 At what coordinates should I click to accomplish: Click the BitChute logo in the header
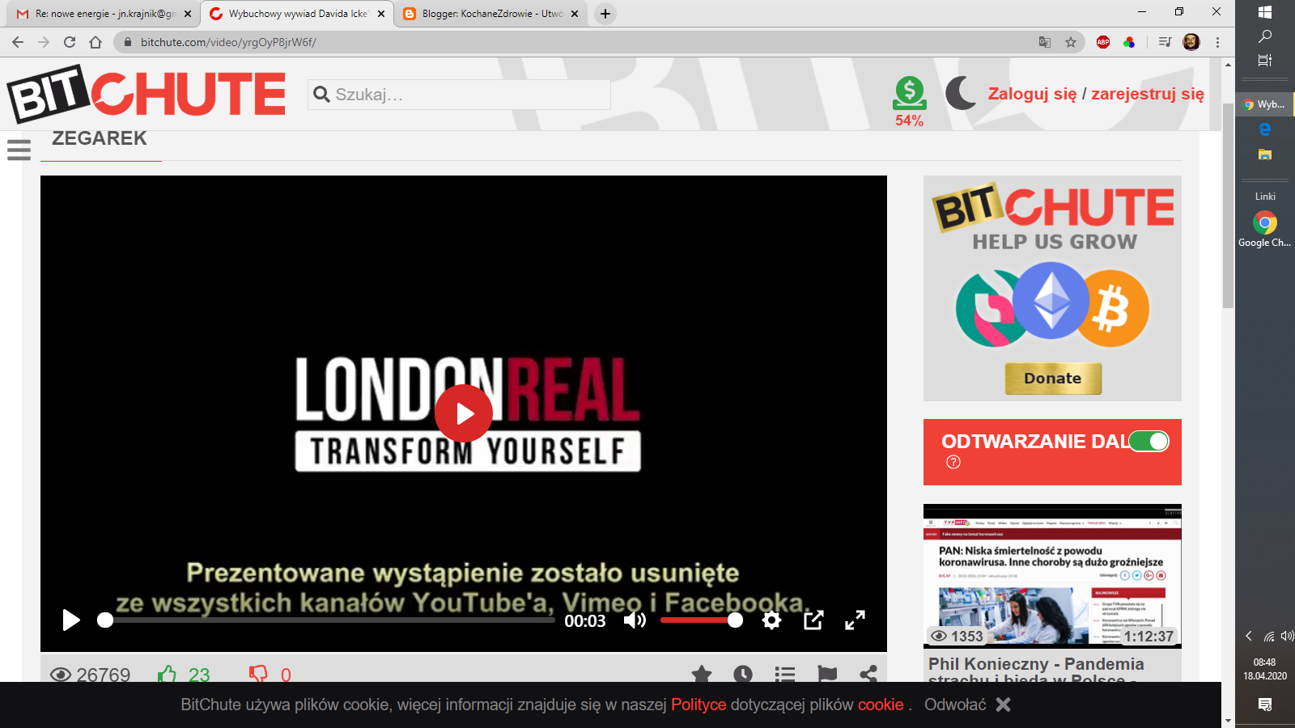146,93
